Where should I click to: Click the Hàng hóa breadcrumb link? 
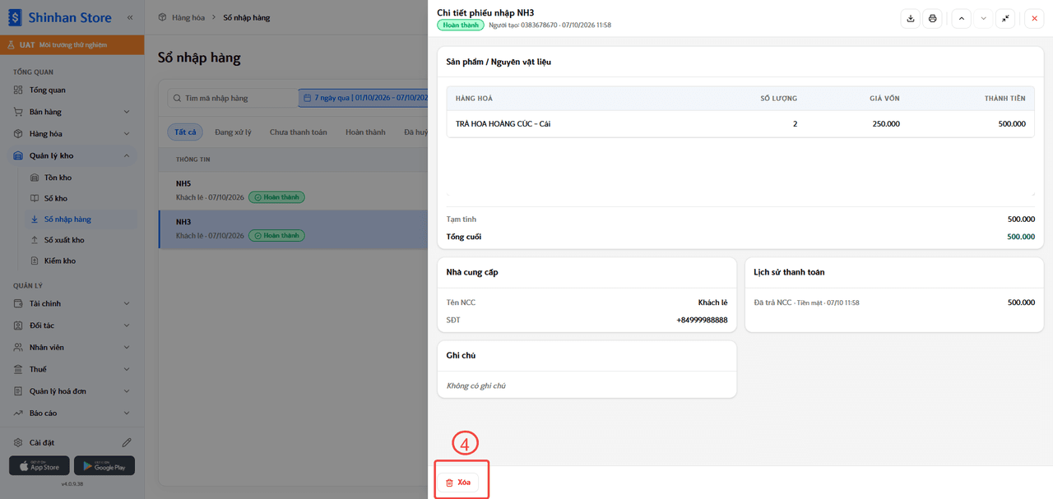[x=188, y=17]
